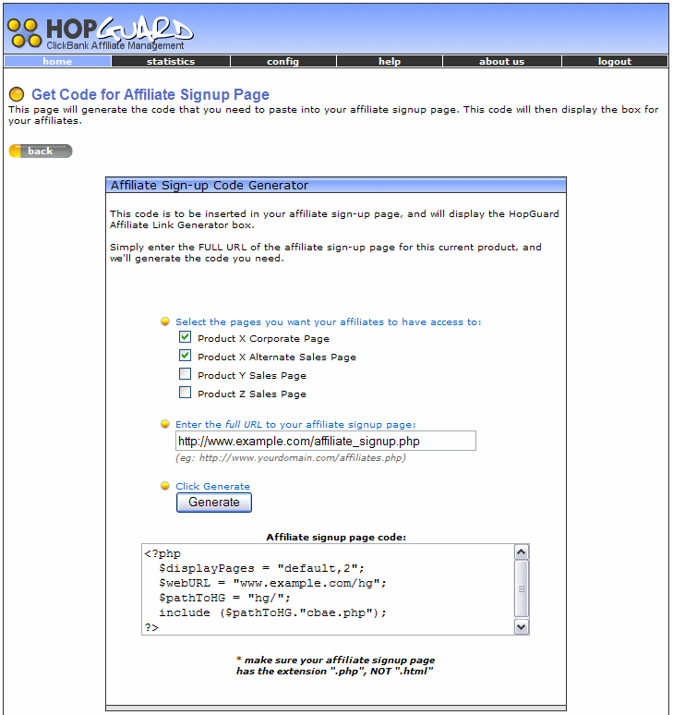Check Product Y Sales Page
The width and height of the screenshot is (673, 715).
(185, 374)
